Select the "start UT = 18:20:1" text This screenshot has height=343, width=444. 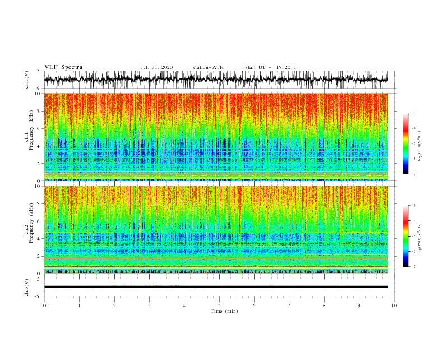pyautogui.click(x=271, y=67)
